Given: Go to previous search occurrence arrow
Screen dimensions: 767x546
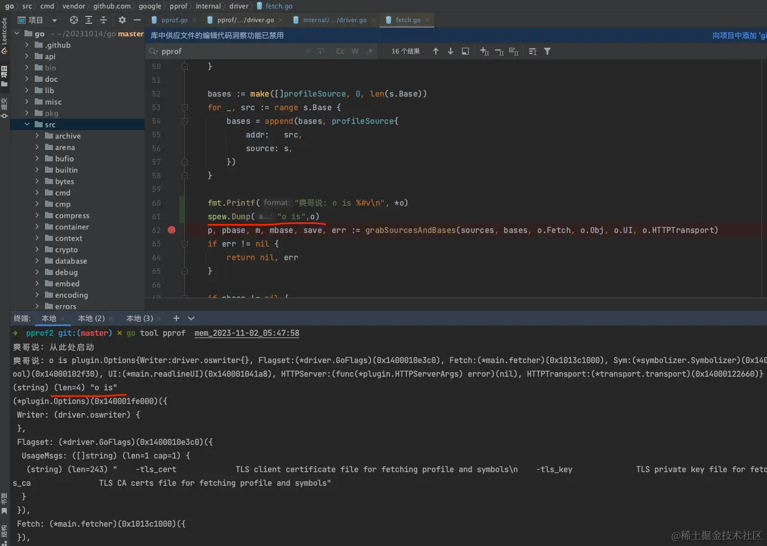Looking at the screenshot, I should [x=436, y=51].
